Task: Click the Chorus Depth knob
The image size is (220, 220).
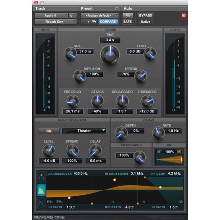Action: point(121,133)
